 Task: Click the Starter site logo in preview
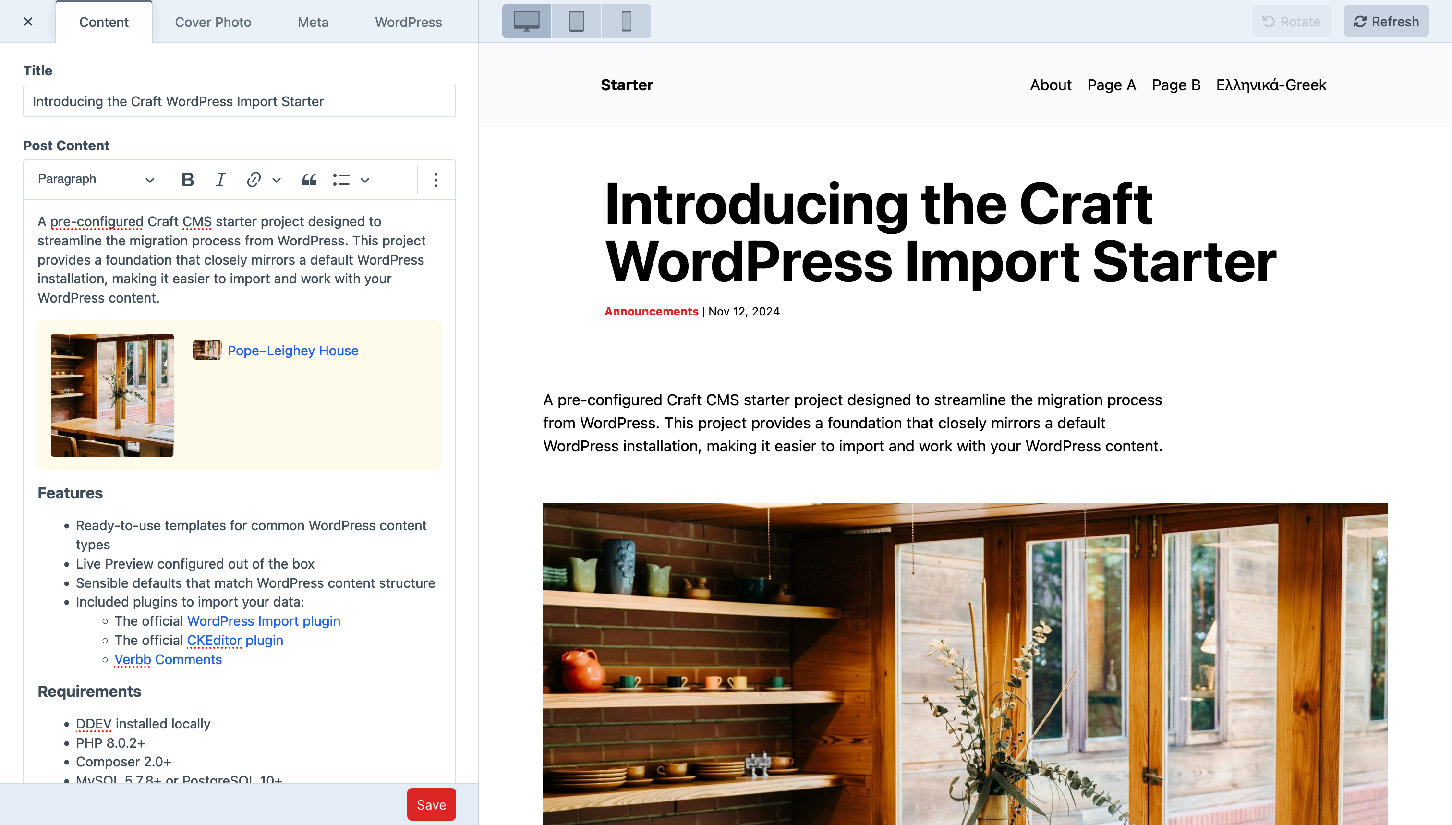point(627,85)
